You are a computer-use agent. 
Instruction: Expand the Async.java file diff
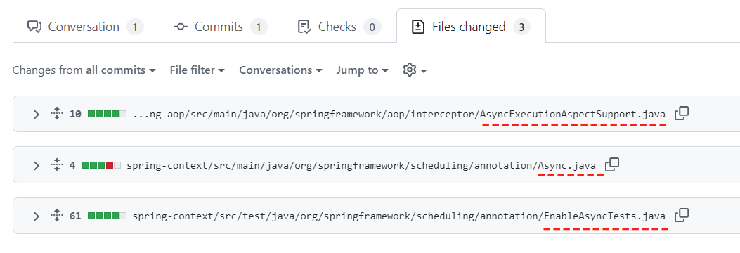click(37, 165)
